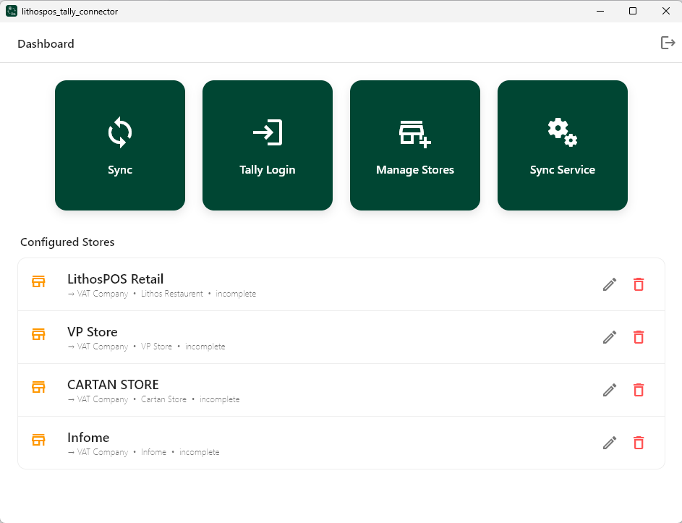
Task: Delete the VP Store entry
Action: click(639, 337)
